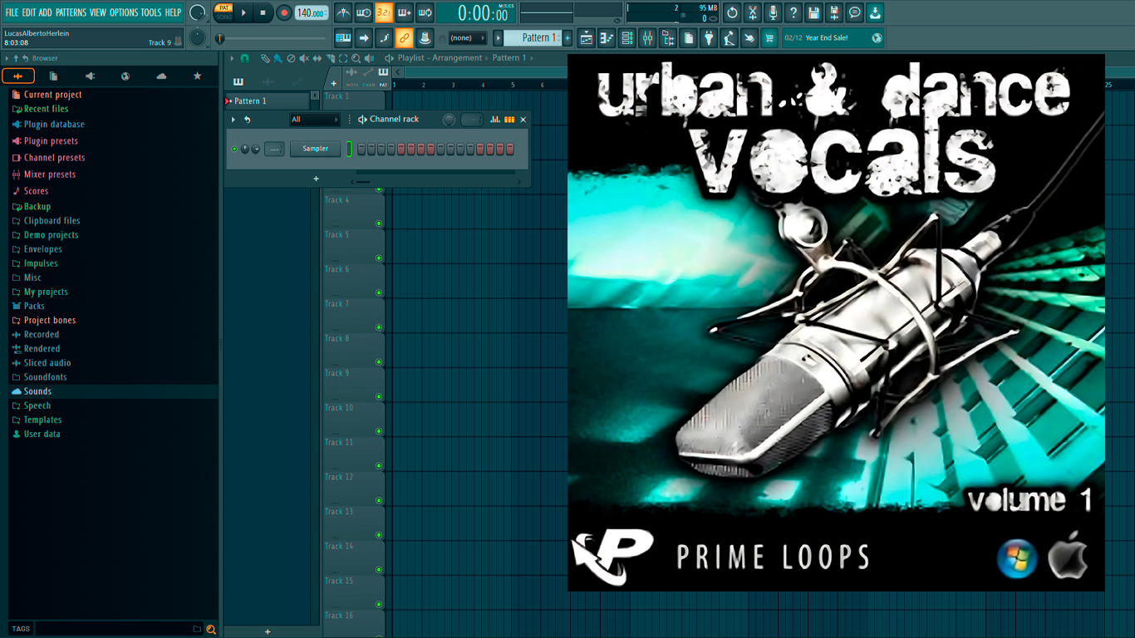
Task: Toggle first step of Sampler sequence
Action: point(361,149)
